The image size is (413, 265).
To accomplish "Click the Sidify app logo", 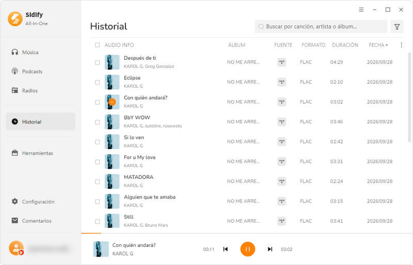I will pyautogui.click(x=15, y=19).
